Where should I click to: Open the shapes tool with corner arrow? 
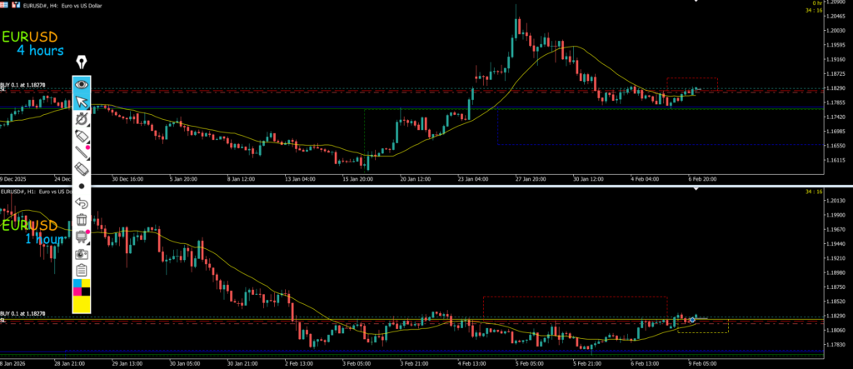coord(82,119)
